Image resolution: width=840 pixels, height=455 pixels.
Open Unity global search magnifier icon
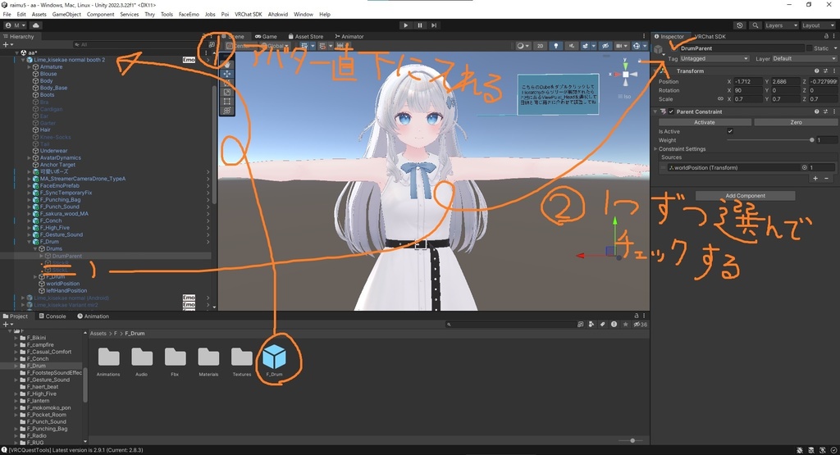coord(755,25)
